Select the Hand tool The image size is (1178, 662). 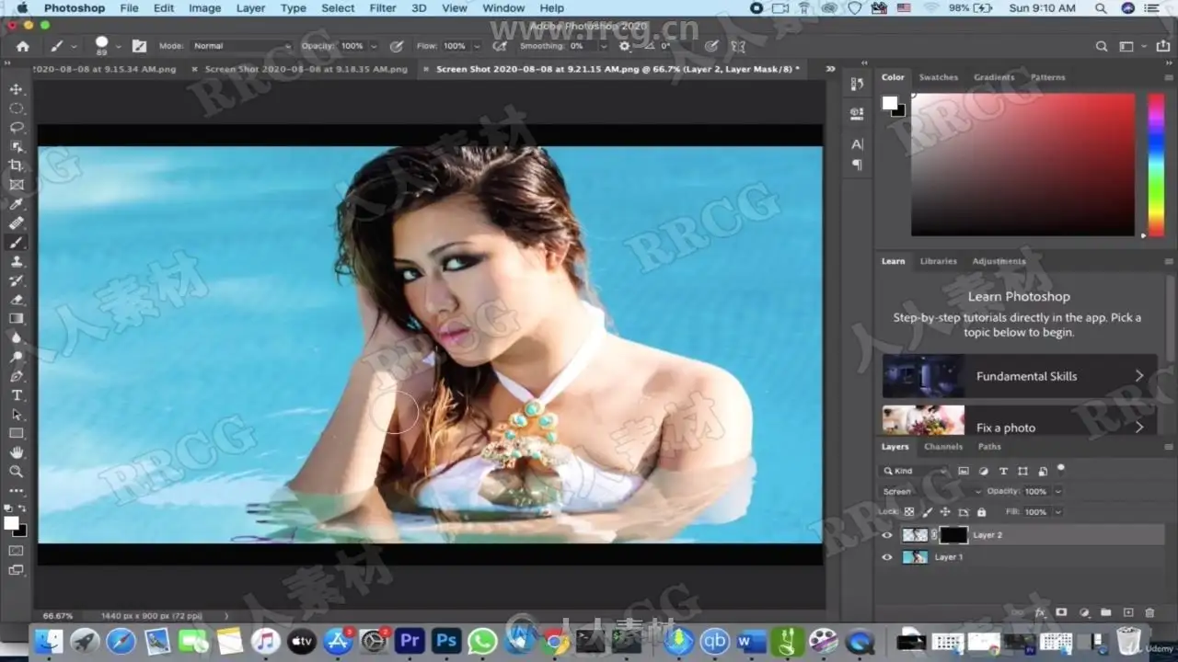pos(17,452)
